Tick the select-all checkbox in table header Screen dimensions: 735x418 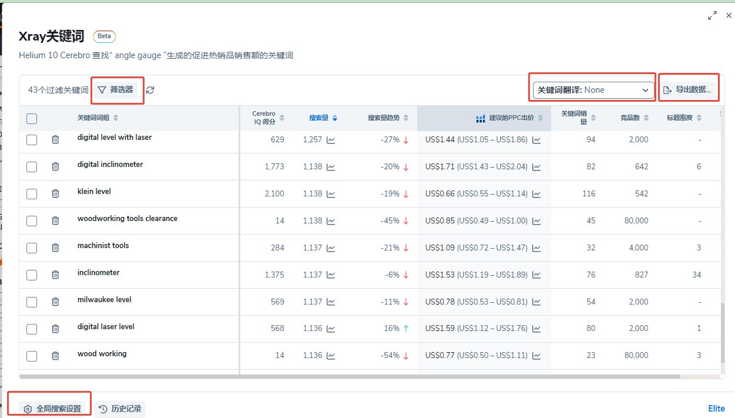pyautogui.click(x=32, y=119)
